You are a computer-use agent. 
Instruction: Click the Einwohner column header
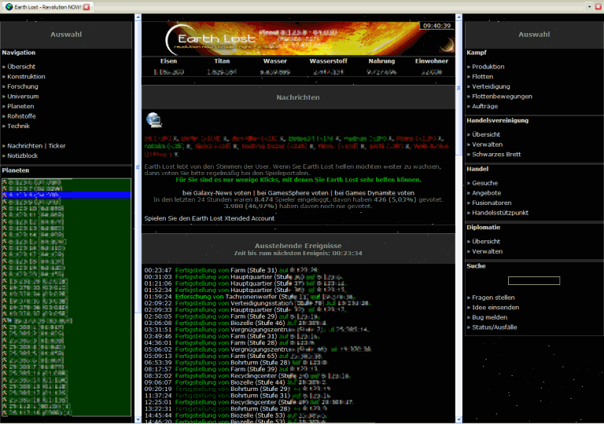432,60
